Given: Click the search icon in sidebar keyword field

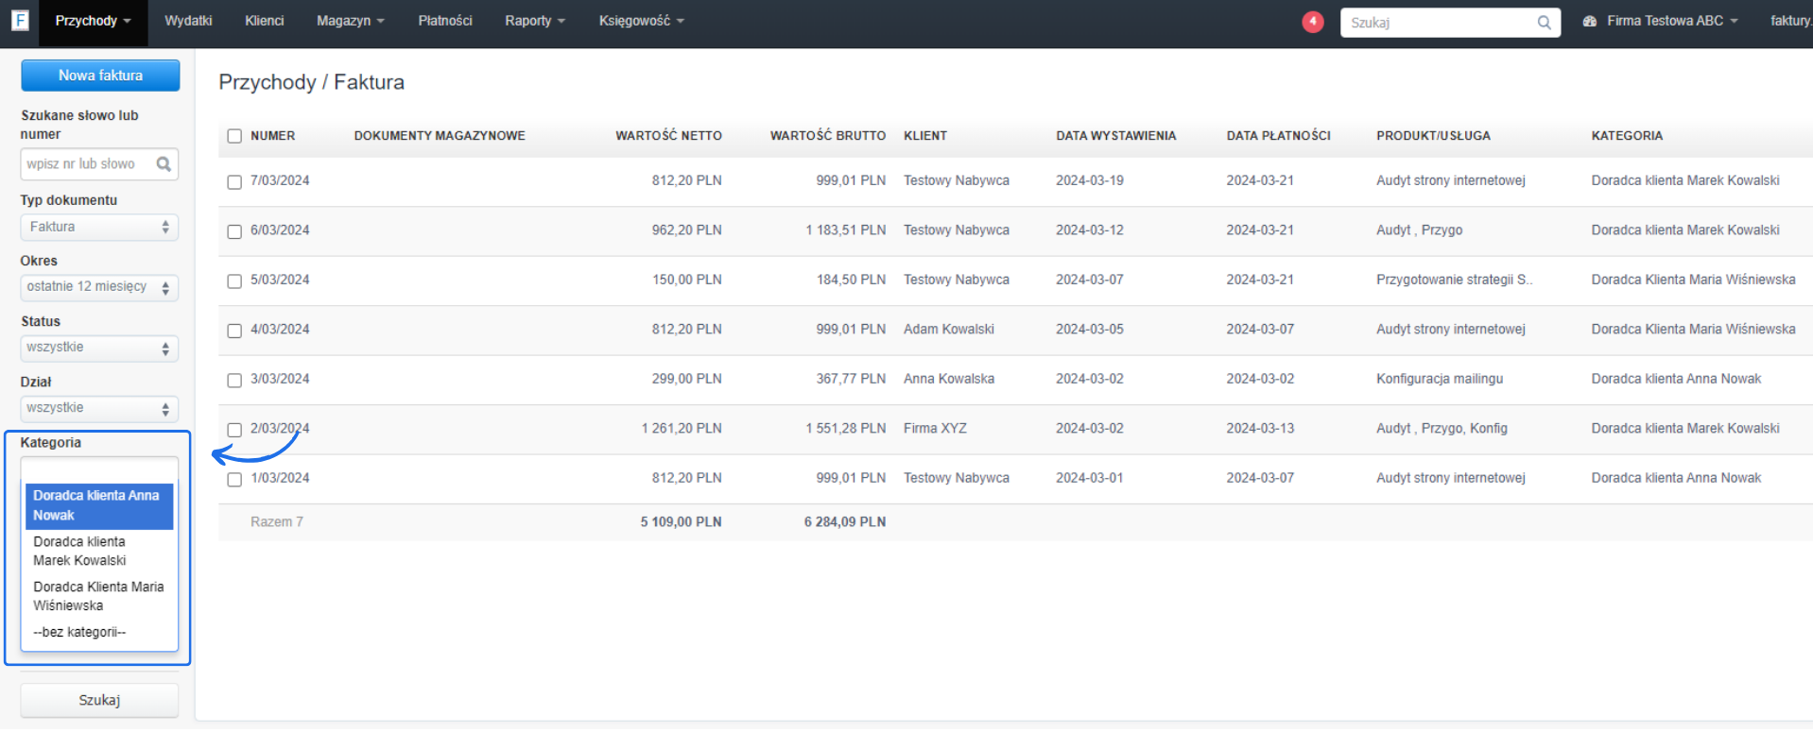Looking at the screenshot, I should pos(164,164).
